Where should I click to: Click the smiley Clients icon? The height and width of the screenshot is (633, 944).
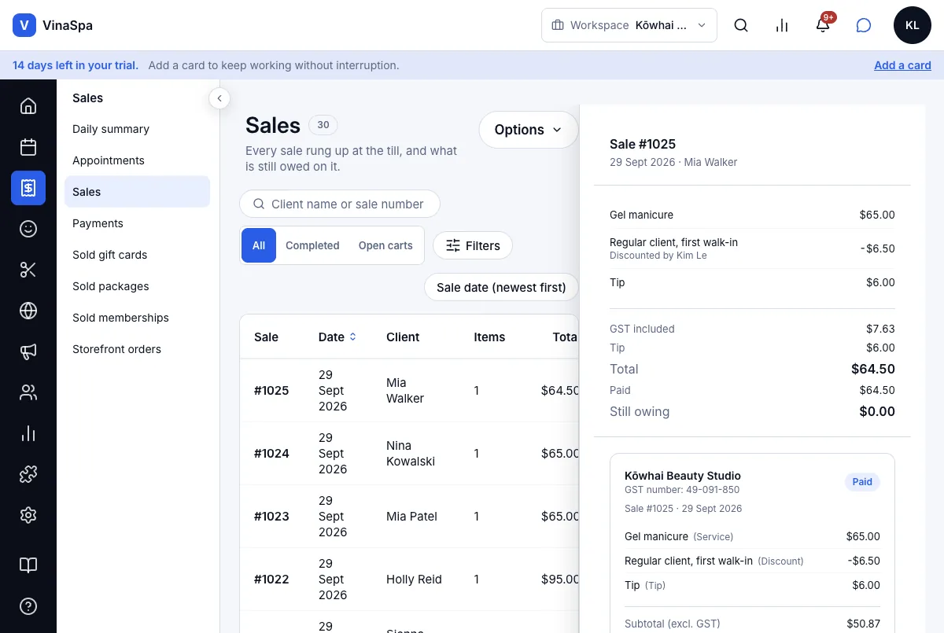coord(28,229)
